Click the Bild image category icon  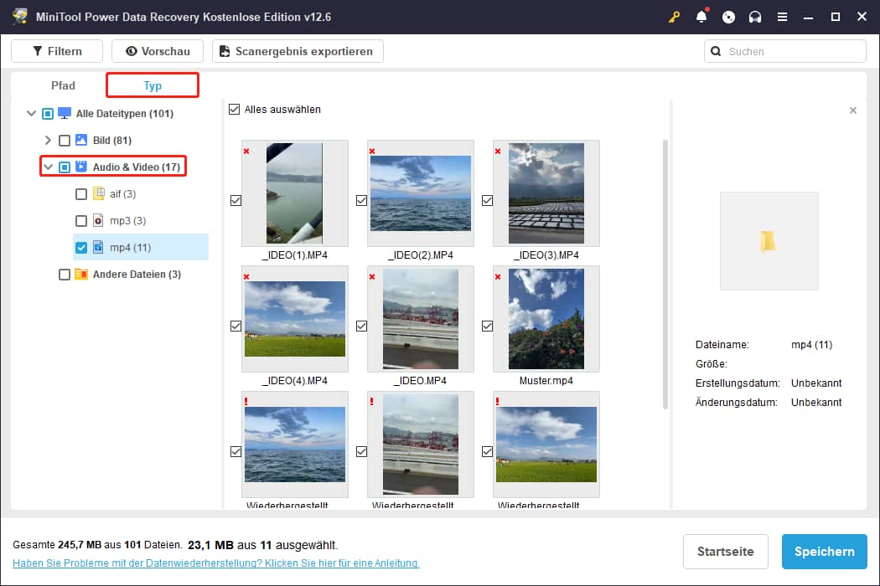click(x=81, y=141)
